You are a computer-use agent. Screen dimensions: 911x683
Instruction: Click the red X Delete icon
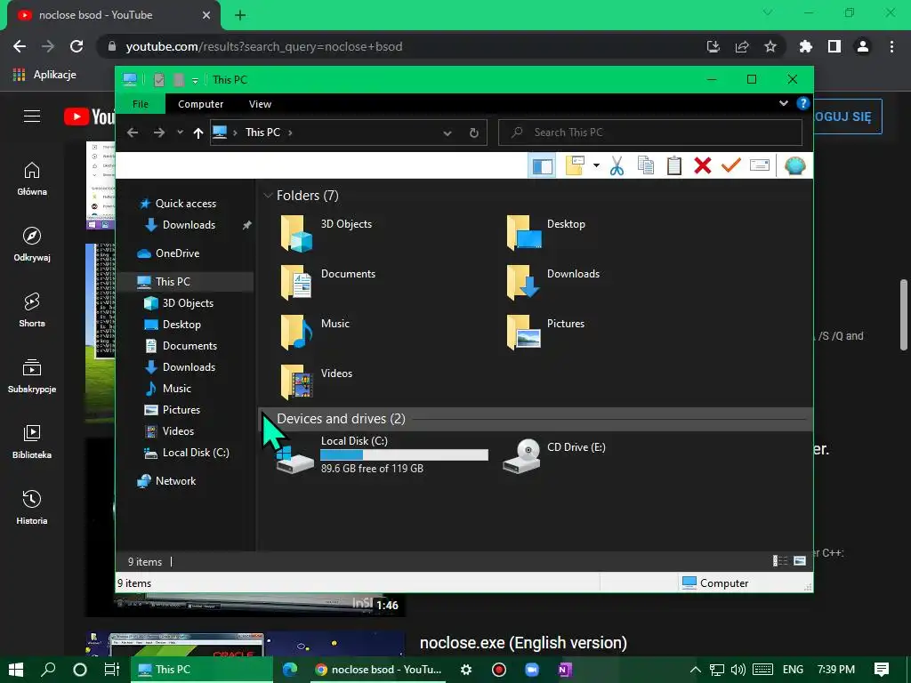tap(703, 166)
